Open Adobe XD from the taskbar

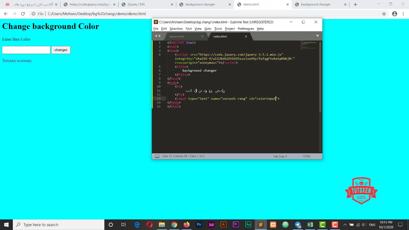click(211, 225)
